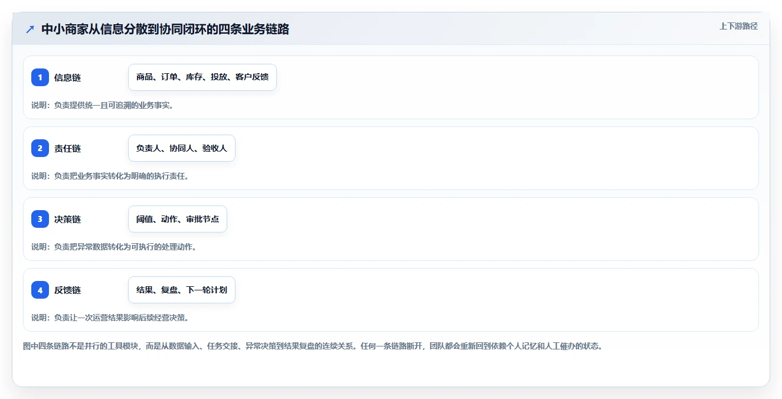Click the arrow icon beside the main title
This screenshot has height=399, width=782.
pos(30,29)
